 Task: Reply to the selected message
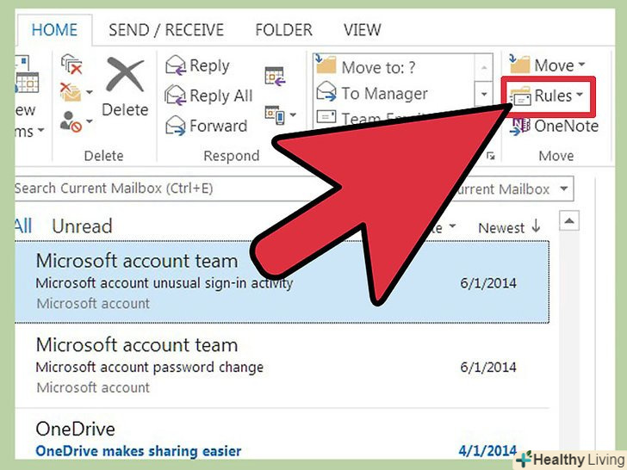click(x=197, y=65)
